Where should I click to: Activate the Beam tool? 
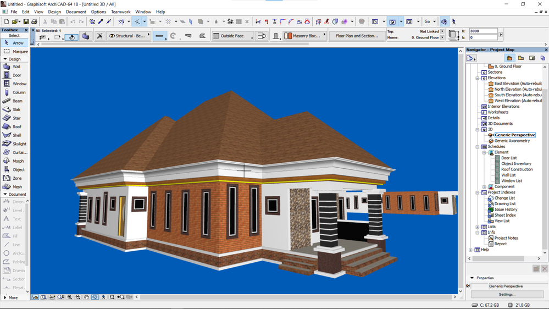point(14,101)
